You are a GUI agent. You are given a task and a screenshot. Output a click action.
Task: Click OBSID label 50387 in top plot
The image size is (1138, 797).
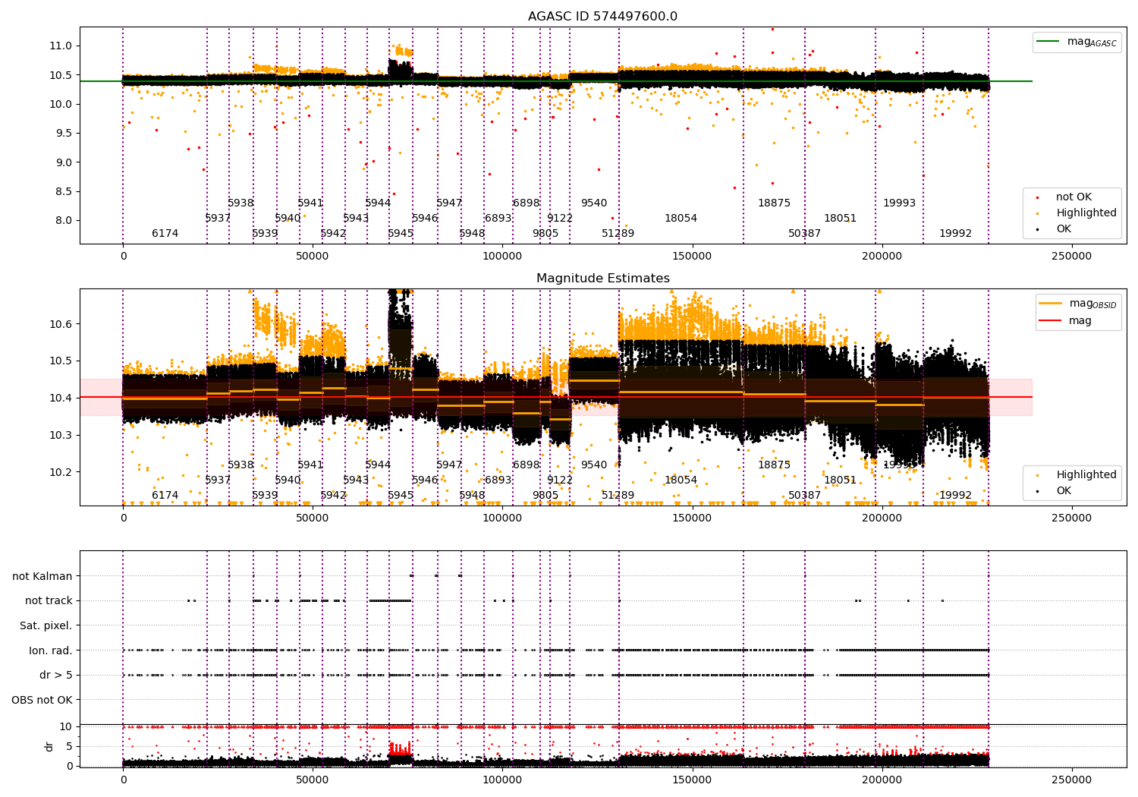coord(804,233)
